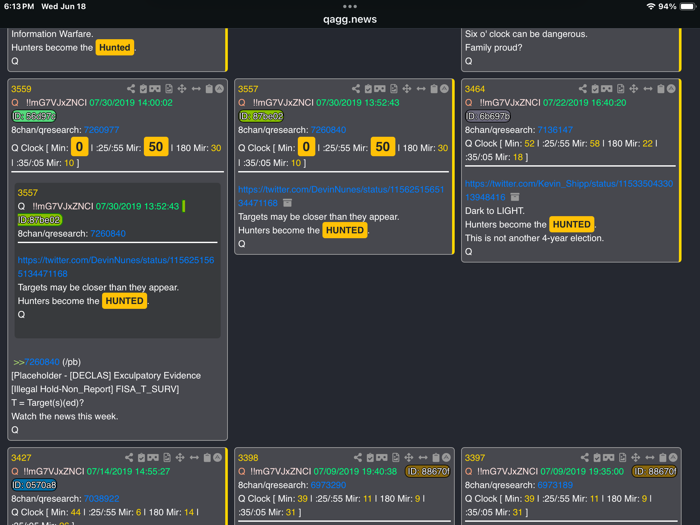Click highlighted 0 clock value in standalone post 3557

[x=306, y=147]
